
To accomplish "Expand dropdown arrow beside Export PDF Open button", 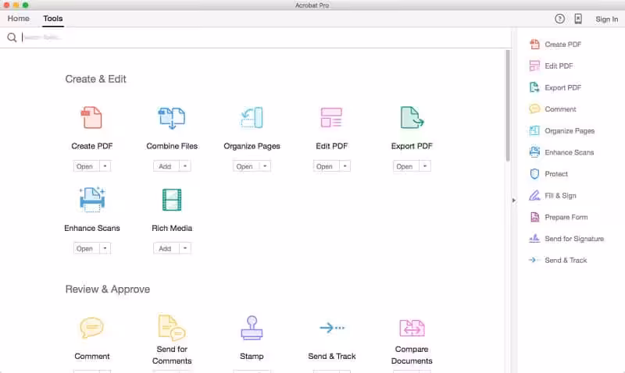I will click(x=425, y=166).
